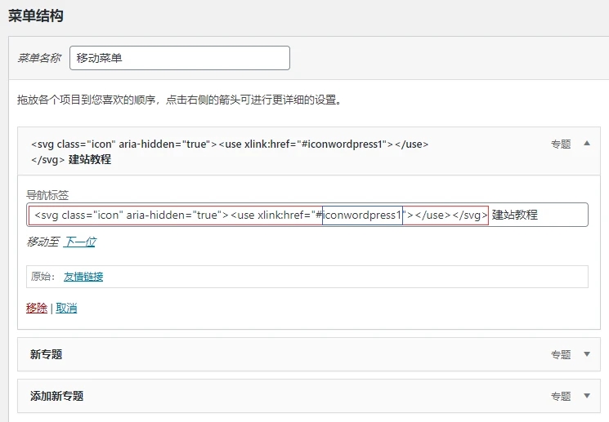Click highlighted iconwordpress1 text in label field
The width and height of the screenshot is (609, 422).
coord(362,215)
